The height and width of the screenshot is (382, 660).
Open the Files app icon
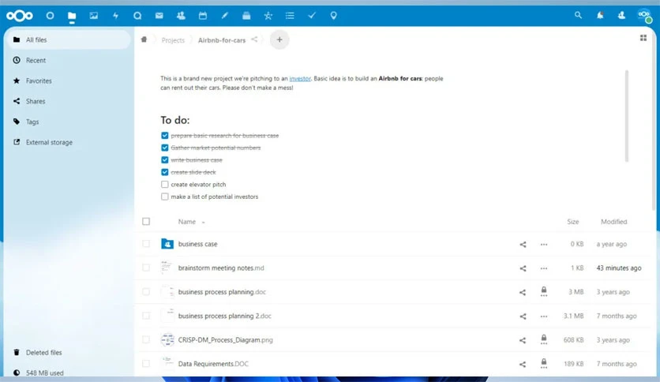[72, 16]
